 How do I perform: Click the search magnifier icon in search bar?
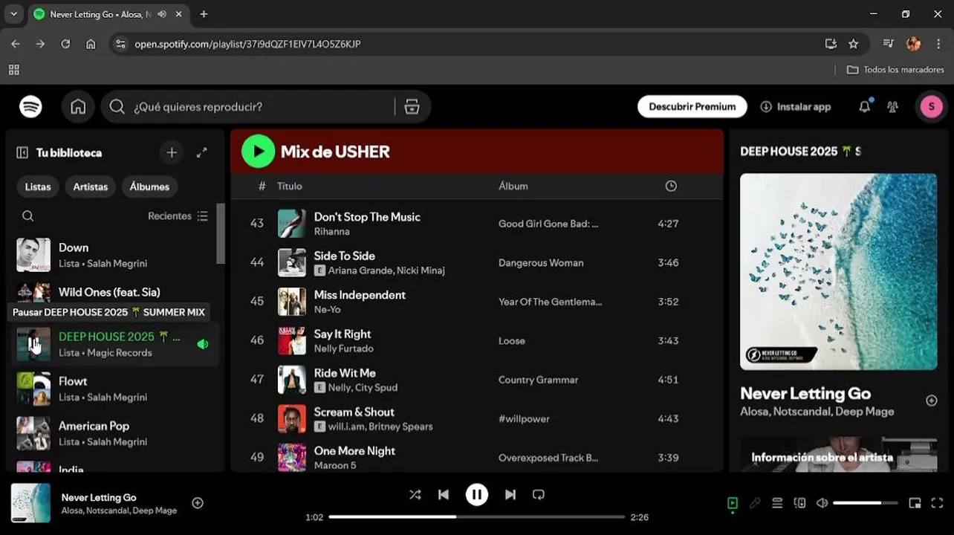click(117, 107)
